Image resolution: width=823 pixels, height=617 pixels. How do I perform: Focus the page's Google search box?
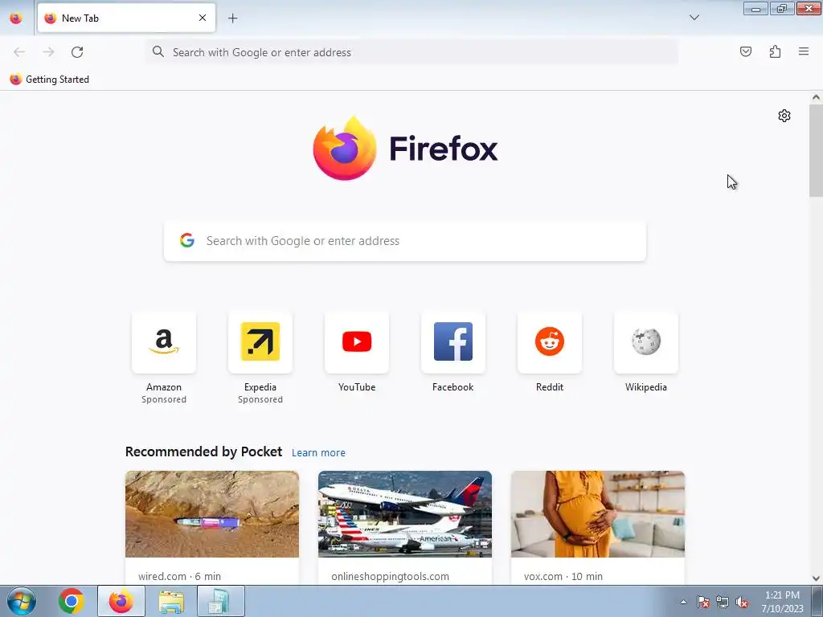click(405, 241)
